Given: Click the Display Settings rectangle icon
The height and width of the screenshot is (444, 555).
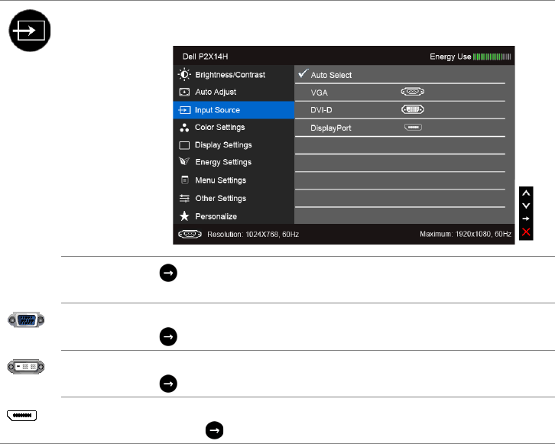Looking at the screenshot, I should 184,145.
